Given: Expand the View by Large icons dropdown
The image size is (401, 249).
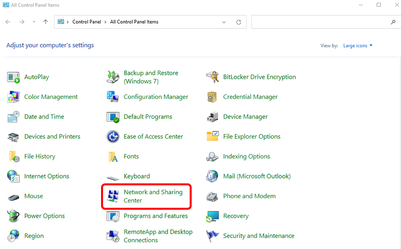Looking at the screenshot, I should [358, 46].
